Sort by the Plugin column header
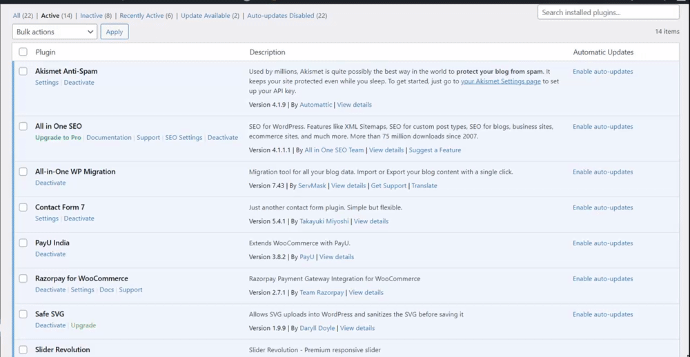 pyautogui.click(x=46, y=52)
